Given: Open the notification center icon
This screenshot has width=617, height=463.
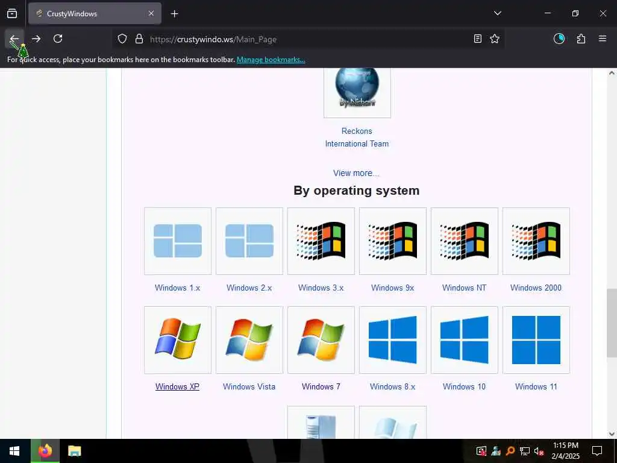Looking at the screenshot, I should [x=597, y=451].
